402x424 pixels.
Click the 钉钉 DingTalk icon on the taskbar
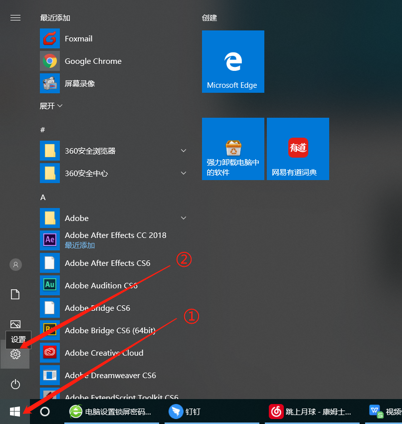tap(176, 412)
